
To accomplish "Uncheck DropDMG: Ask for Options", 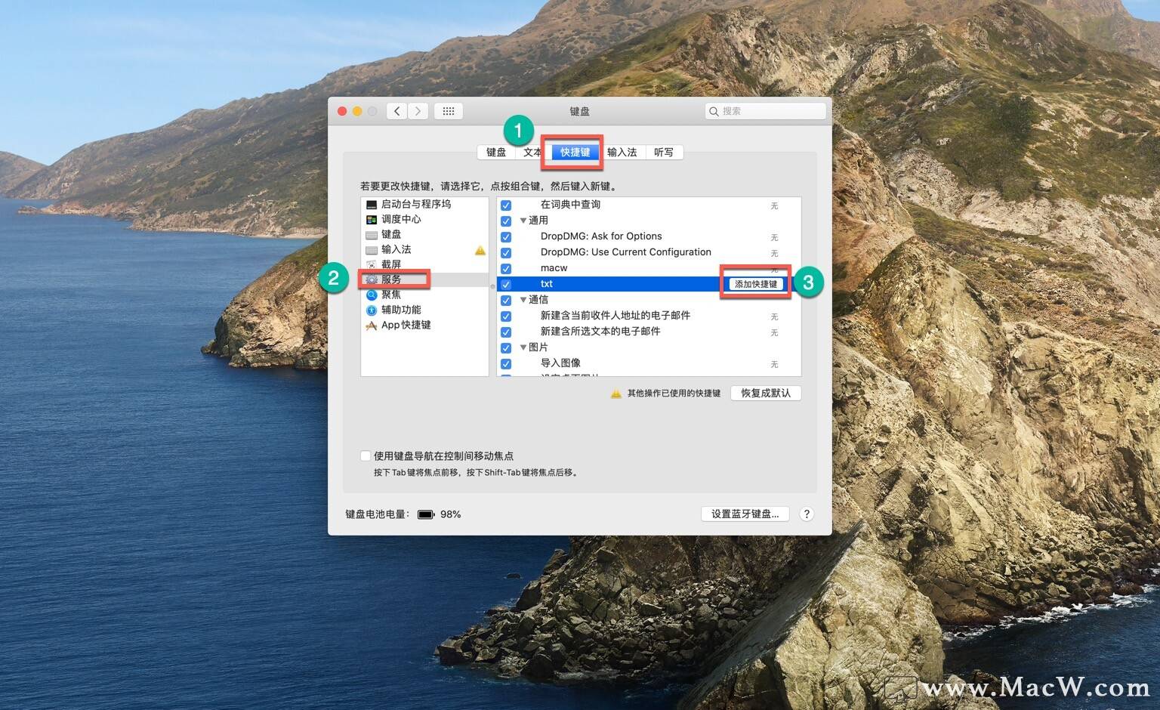I will pos(506,236).
